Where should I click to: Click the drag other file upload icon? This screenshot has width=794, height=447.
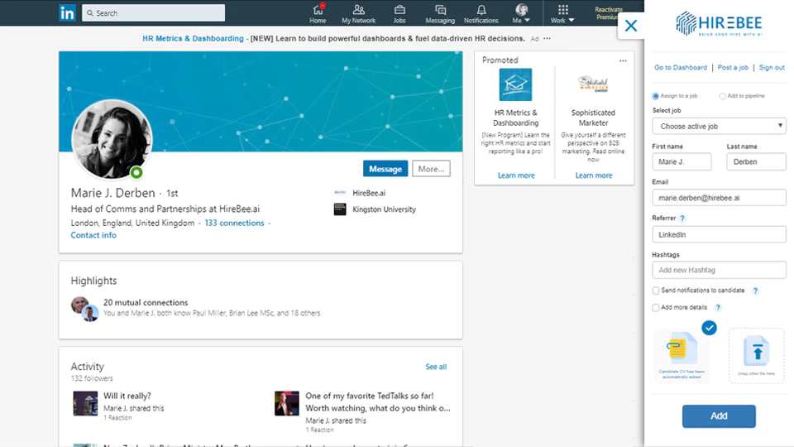tap(757, 351)
